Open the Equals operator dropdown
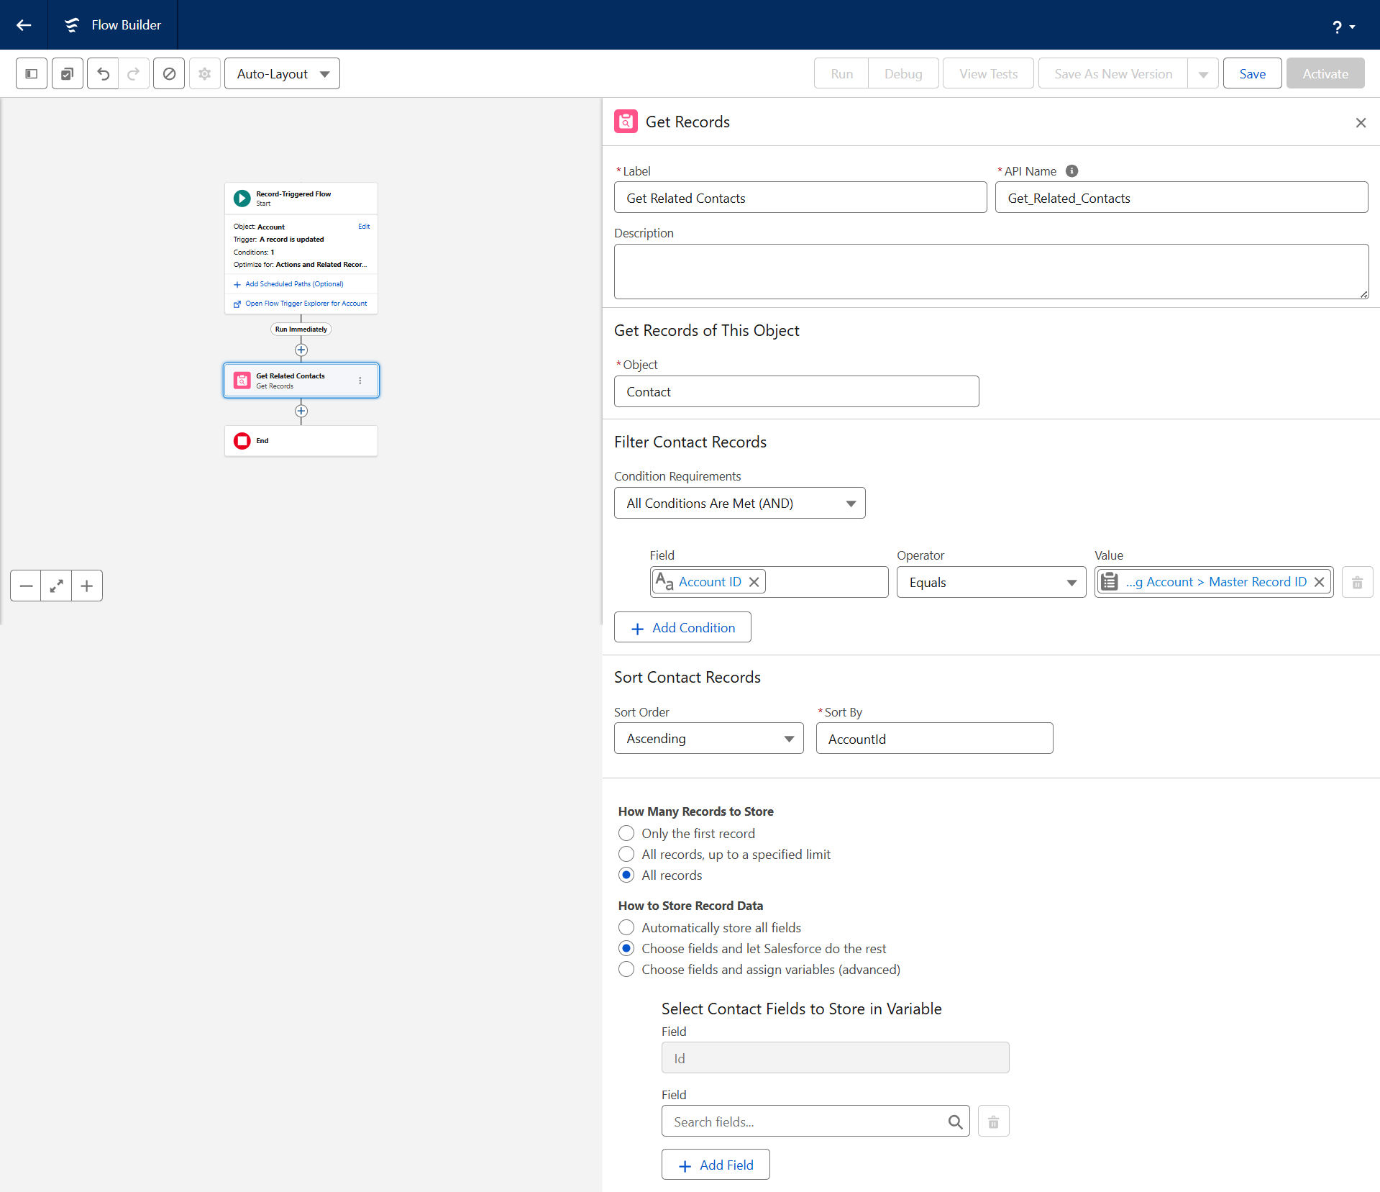 click(x=991, y=582)
